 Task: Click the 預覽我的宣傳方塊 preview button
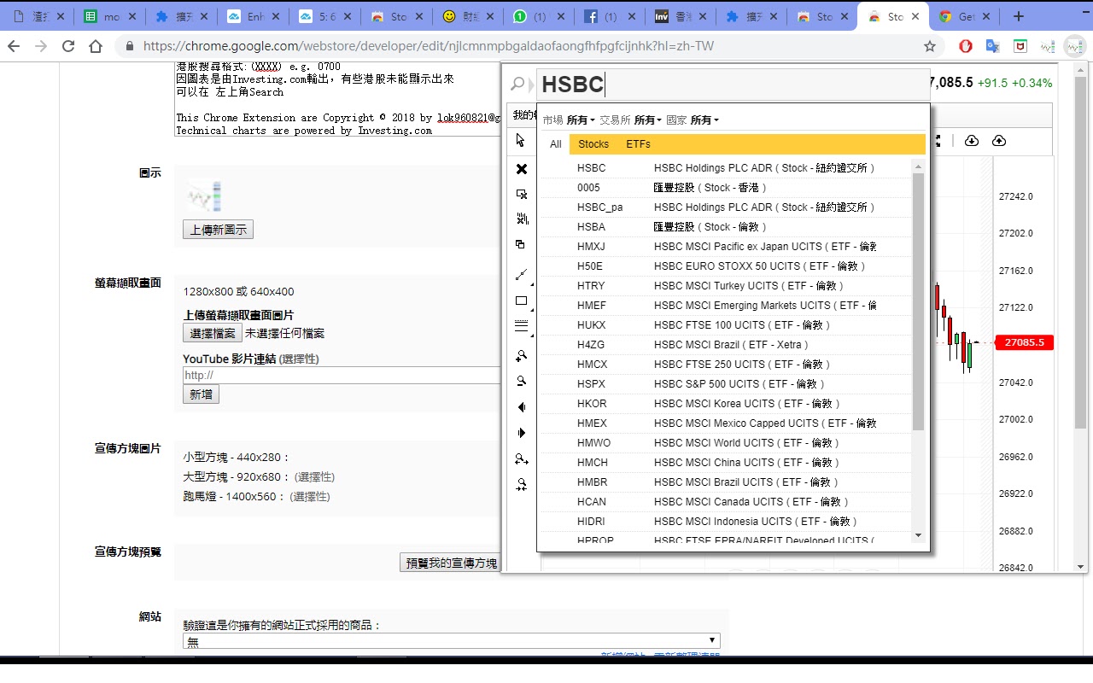450,563
